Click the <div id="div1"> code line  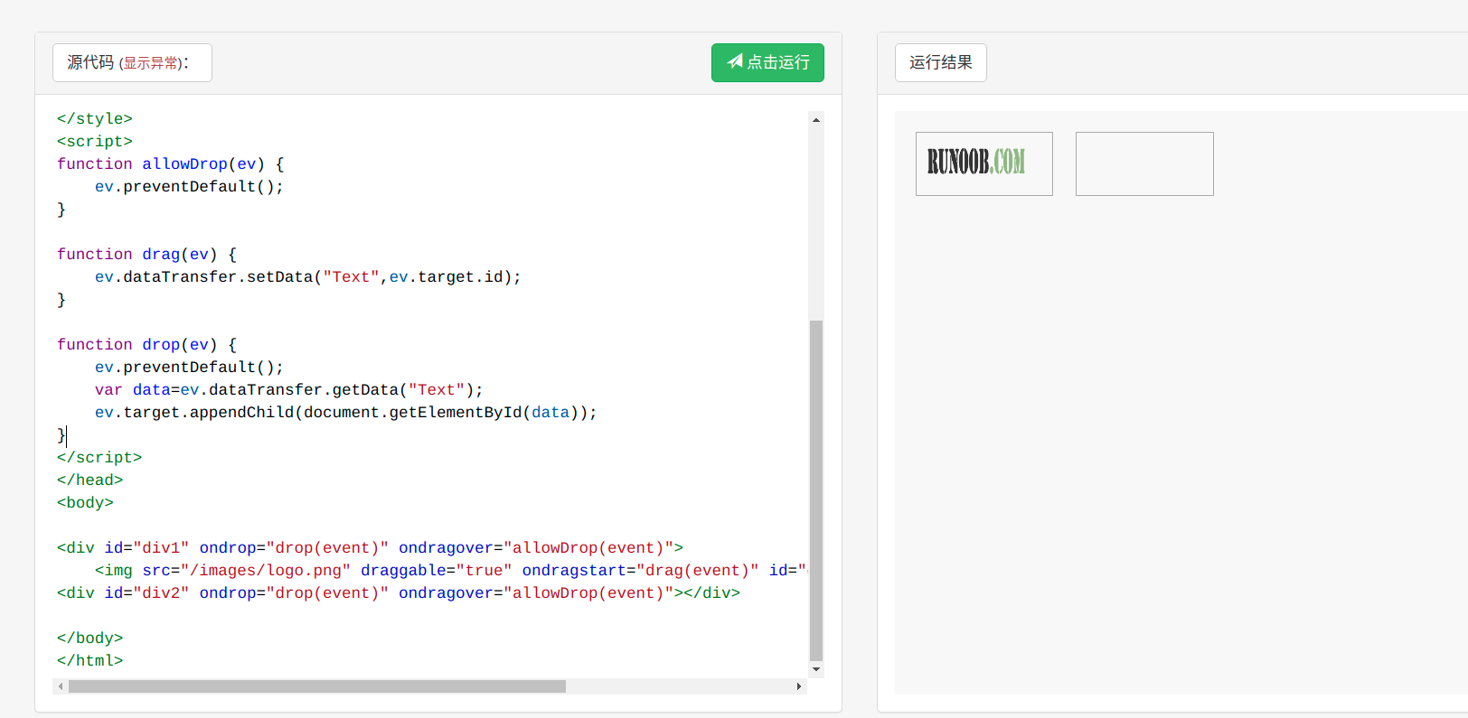(371, 547)
